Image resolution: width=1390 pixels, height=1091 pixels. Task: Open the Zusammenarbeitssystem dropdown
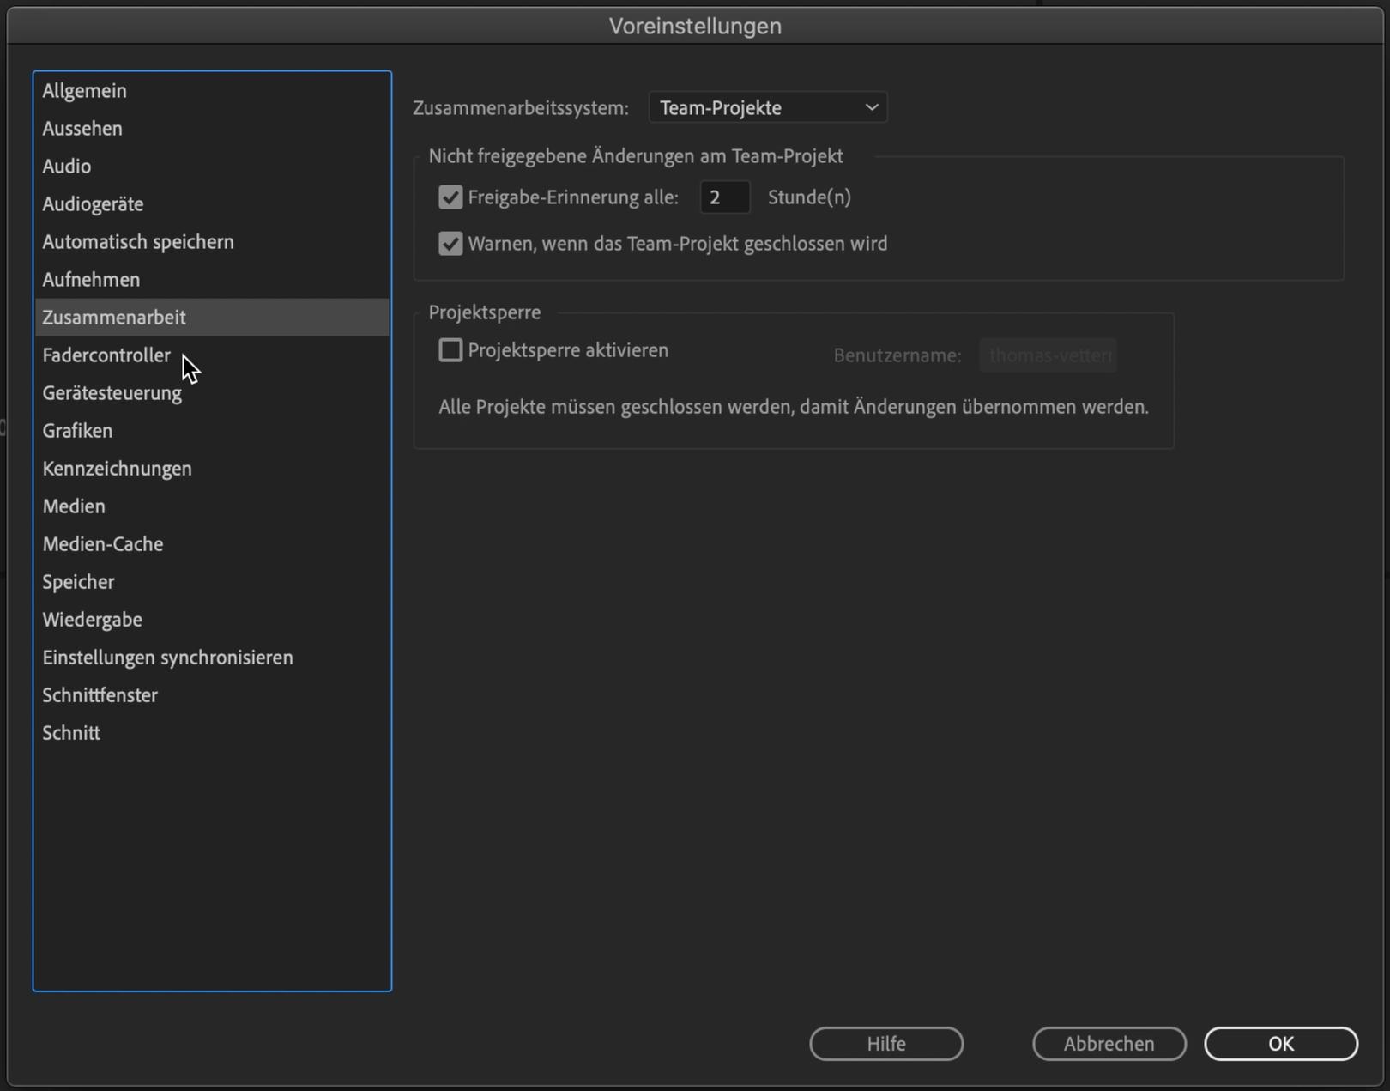point(767,108)
